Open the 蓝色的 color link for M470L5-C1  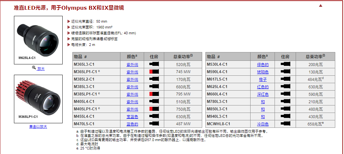(x=132, y=124)
